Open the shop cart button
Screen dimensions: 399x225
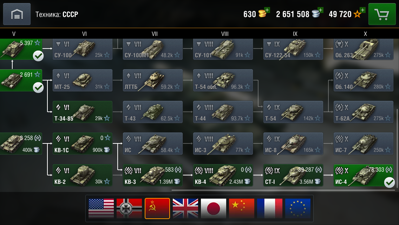pyautogui.click(x=382, y=14)
